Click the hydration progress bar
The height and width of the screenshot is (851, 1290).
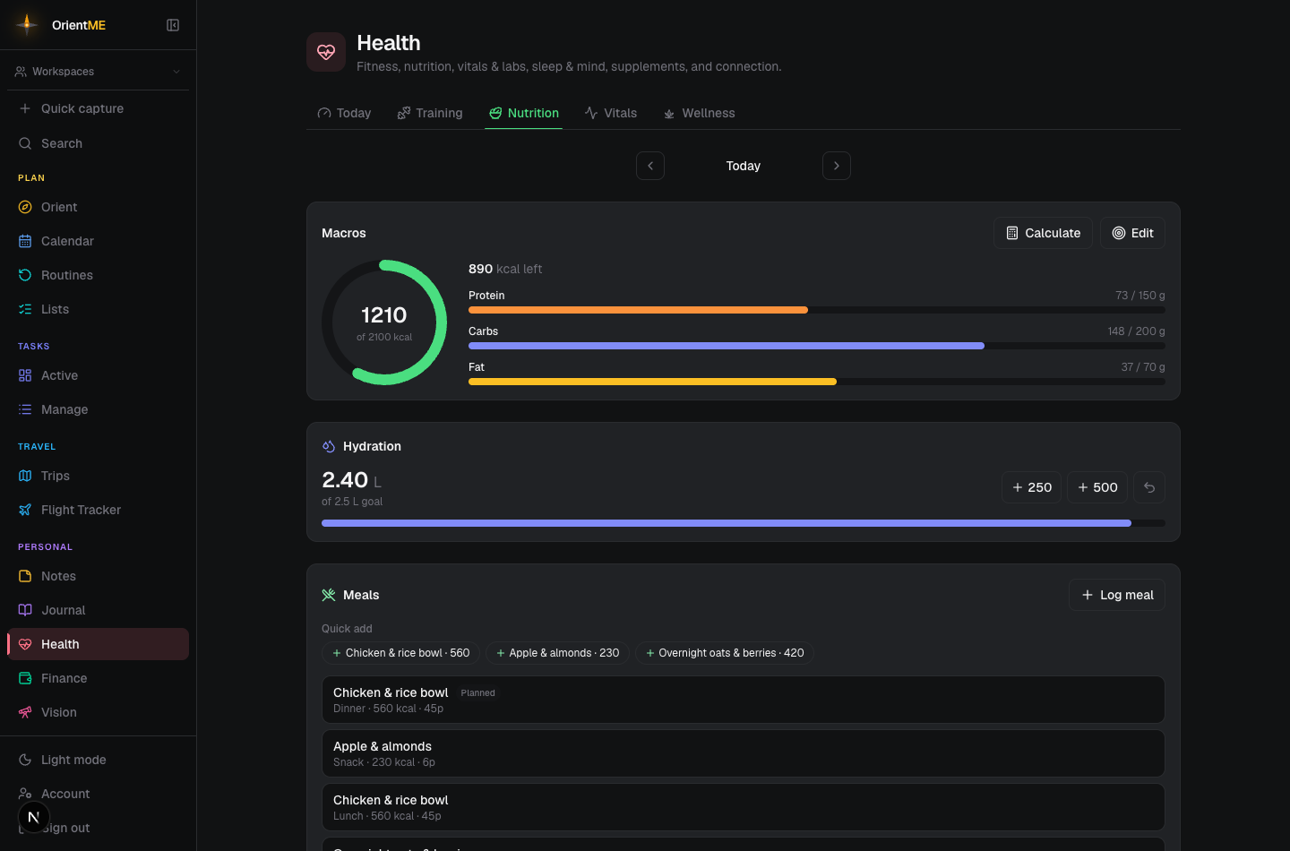pyautogui.click(x=744, y=523)
